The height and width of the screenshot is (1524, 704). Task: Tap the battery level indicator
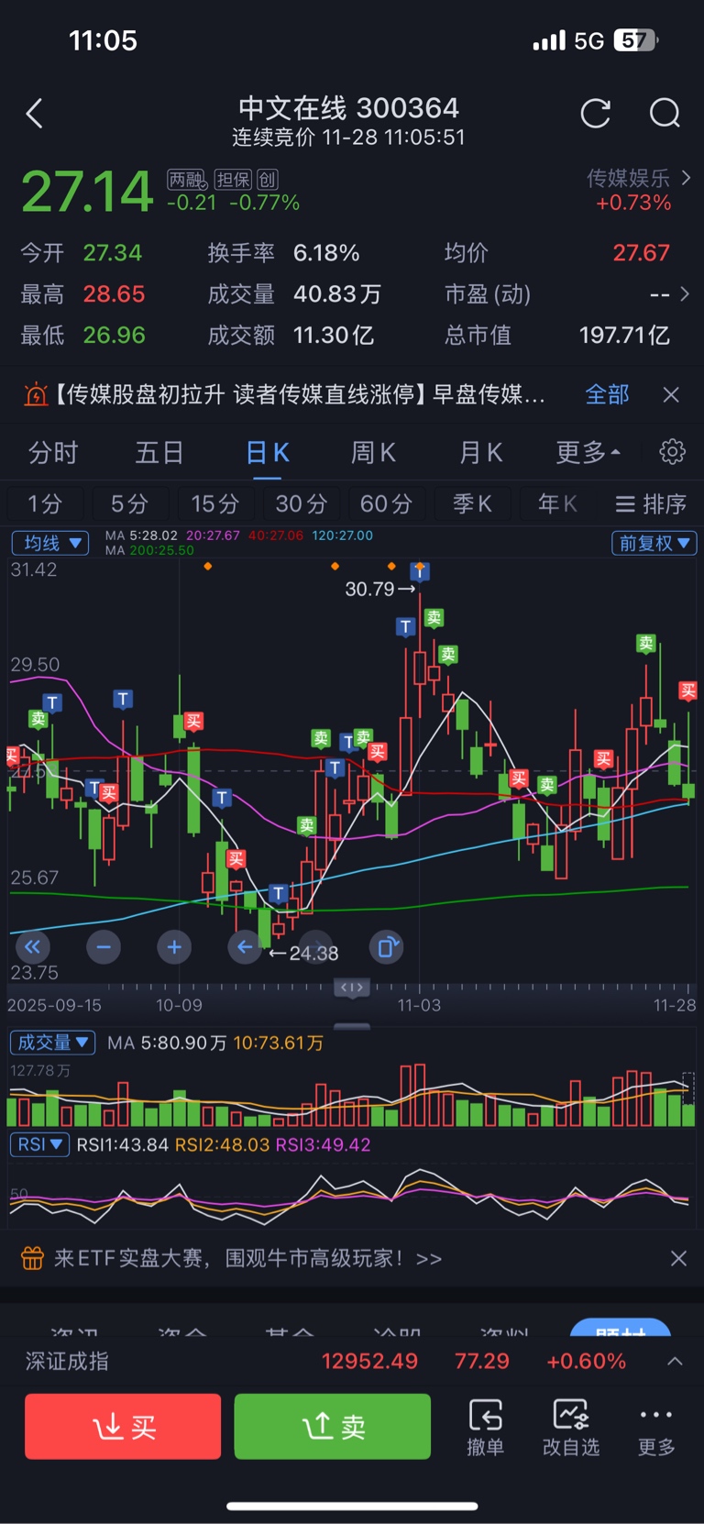click(636, 40)
